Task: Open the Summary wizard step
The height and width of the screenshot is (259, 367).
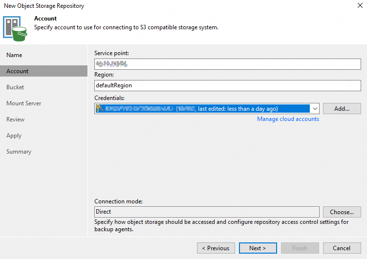Action: click(x=19, y=152)
